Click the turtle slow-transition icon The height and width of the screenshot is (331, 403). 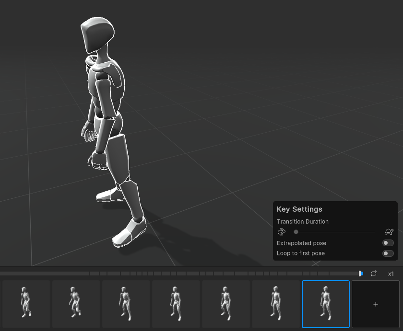tap(389, 232)
